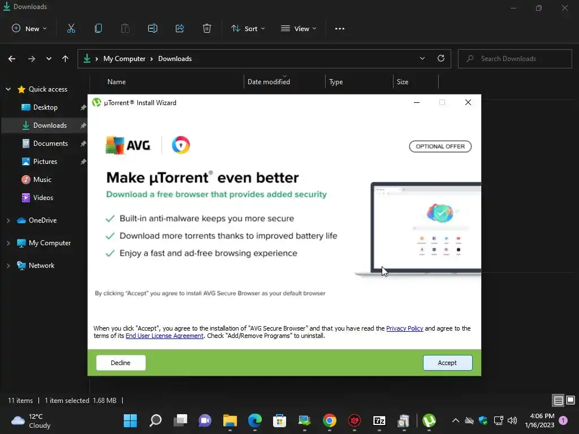Open the Chat app on taskbar

click(x=205, y=420)
